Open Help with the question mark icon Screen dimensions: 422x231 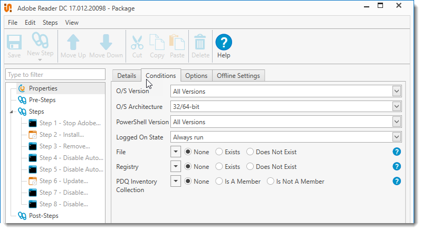tap(224, 43)
